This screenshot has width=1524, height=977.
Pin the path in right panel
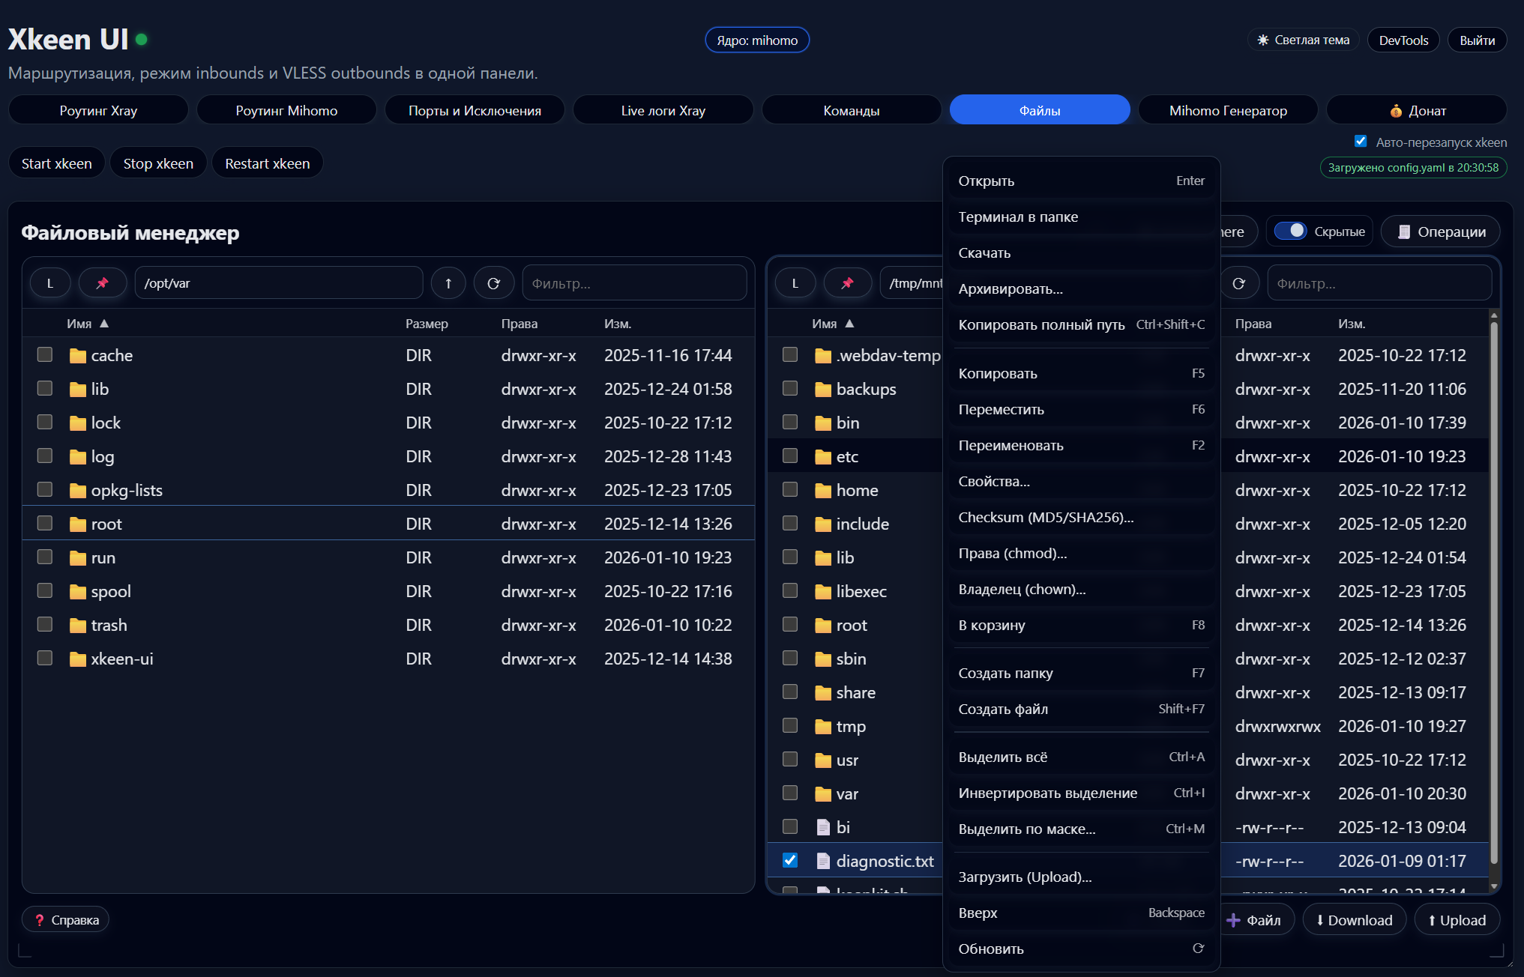[848, 282]
